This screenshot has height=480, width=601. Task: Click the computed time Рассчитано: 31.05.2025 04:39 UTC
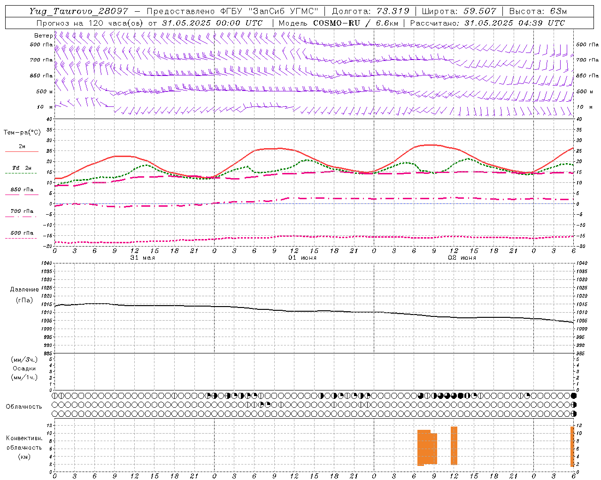487,23
